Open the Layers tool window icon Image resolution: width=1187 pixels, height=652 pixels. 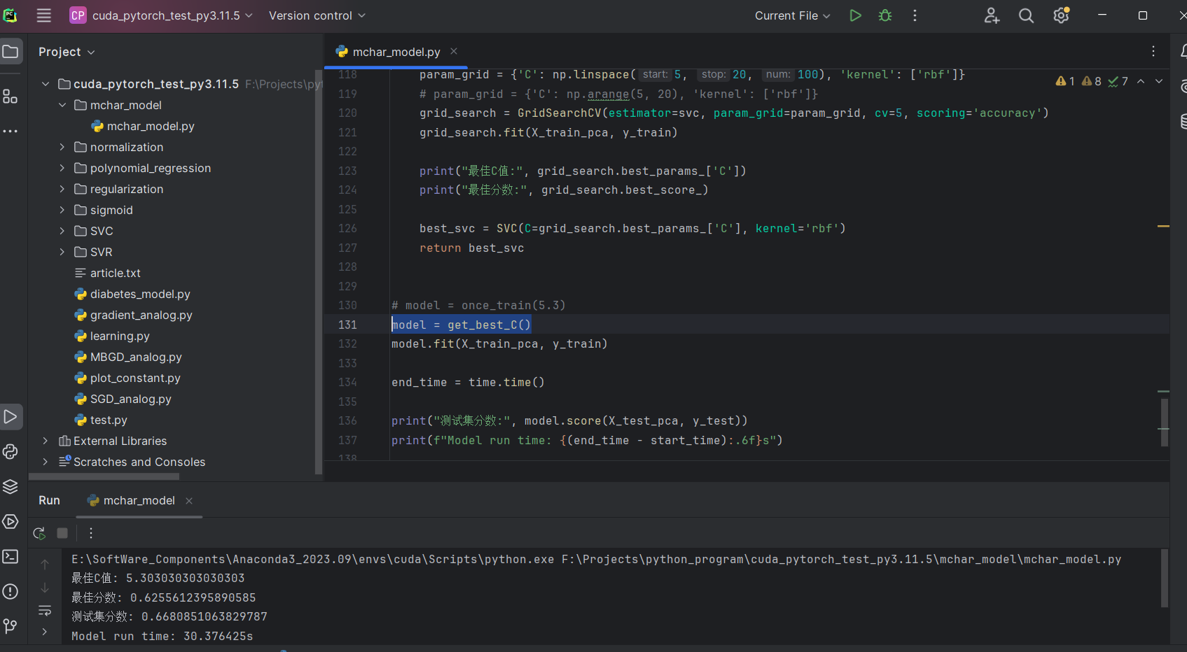click(11, 486)
